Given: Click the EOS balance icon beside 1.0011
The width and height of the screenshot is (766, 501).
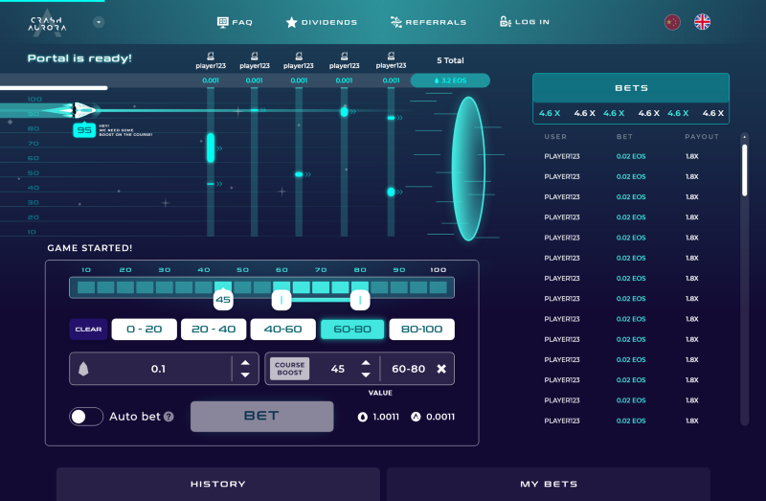Looking at the screenshot, I should (363, 417).
